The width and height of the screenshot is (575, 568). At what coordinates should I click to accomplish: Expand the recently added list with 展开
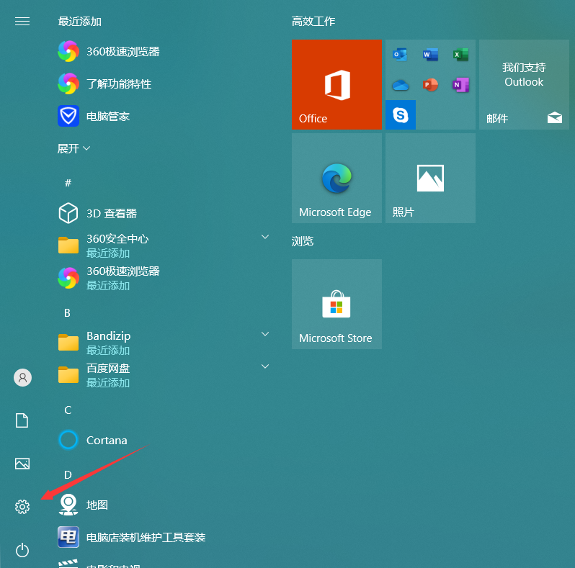point(73,148)
